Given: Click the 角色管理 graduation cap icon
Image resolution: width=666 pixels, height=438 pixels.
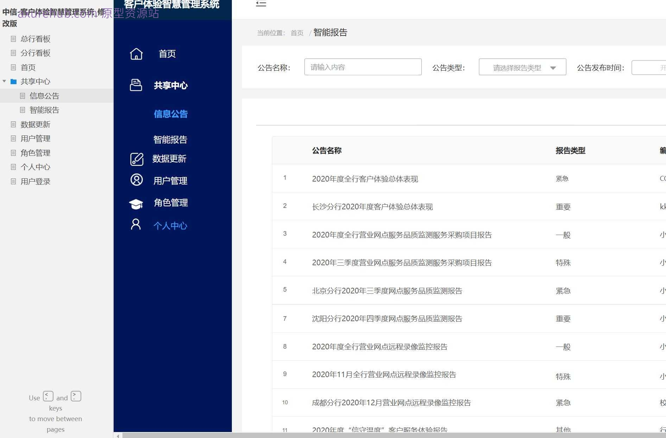Looking at the screenshot, I should tap(136, 204).
